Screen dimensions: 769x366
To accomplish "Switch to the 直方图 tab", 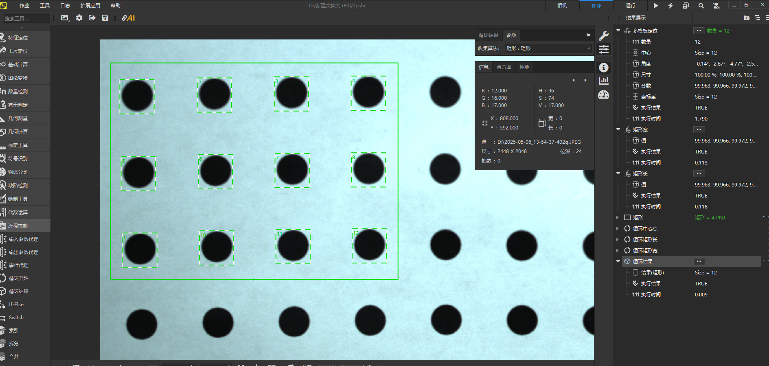I will click(x=504, y=67).
